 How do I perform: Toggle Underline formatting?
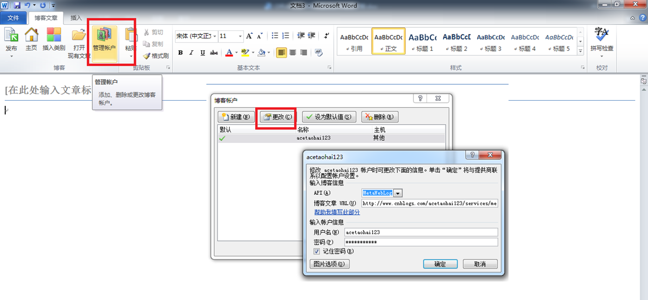click(203, 52)
